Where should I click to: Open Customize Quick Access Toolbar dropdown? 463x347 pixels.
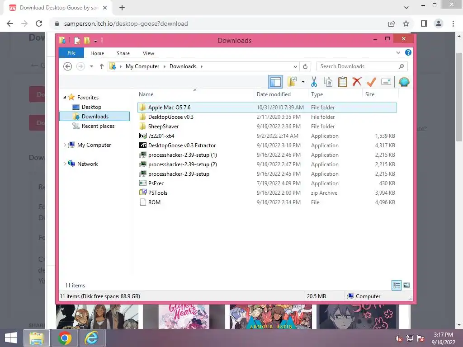pyautogui.click(x=96, y=41)
